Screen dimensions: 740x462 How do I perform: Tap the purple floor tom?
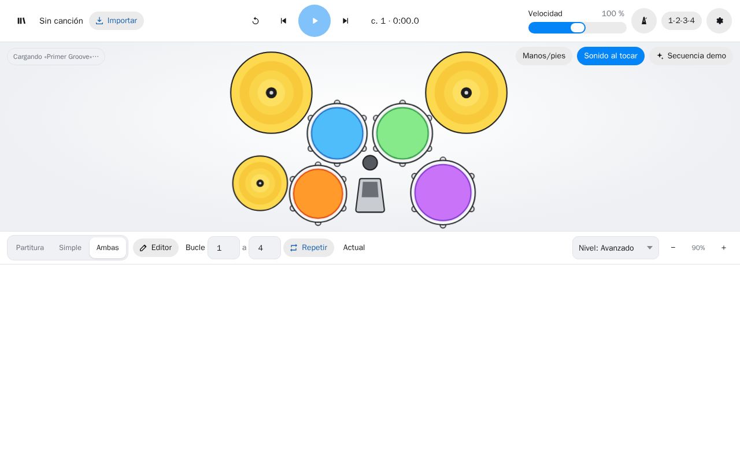coord(443,192)
